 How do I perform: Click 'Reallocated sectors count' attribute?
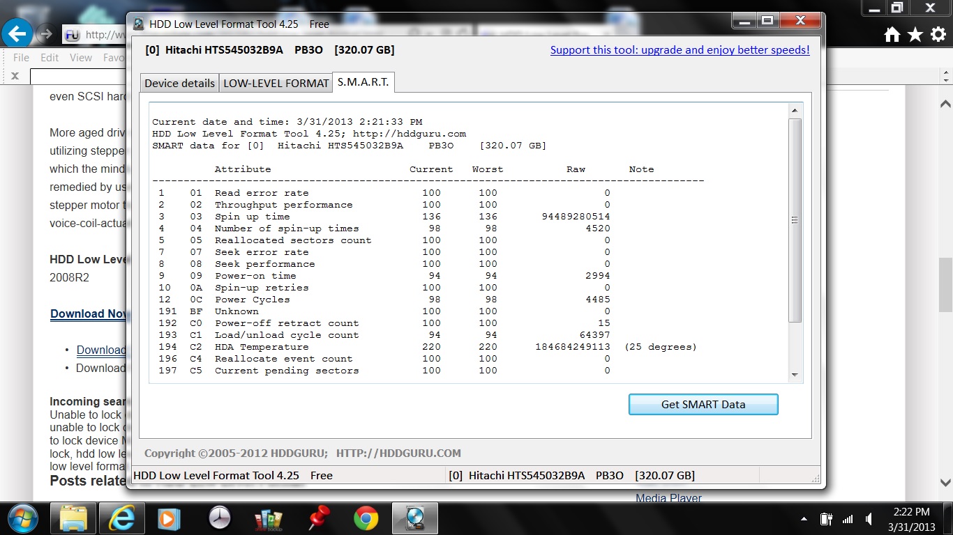(293, 240)
